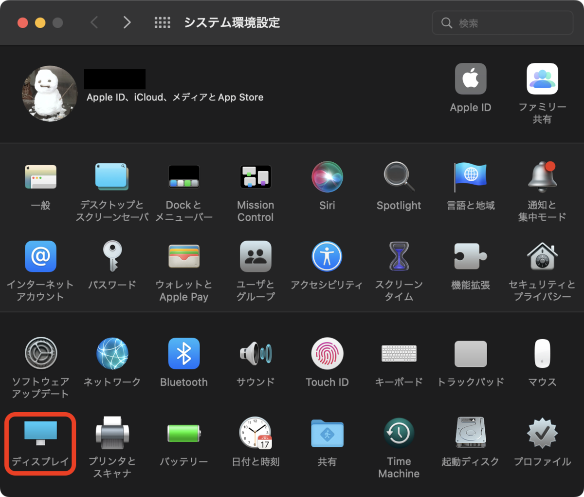This screenshot has height=497, width=584.
Task: Open Mission Control preferences
Action: click(255, 176)
